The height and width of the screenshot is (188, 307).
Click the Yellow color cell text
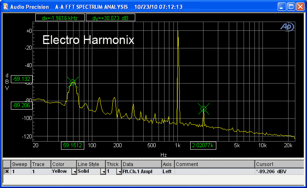click(59, 171)
